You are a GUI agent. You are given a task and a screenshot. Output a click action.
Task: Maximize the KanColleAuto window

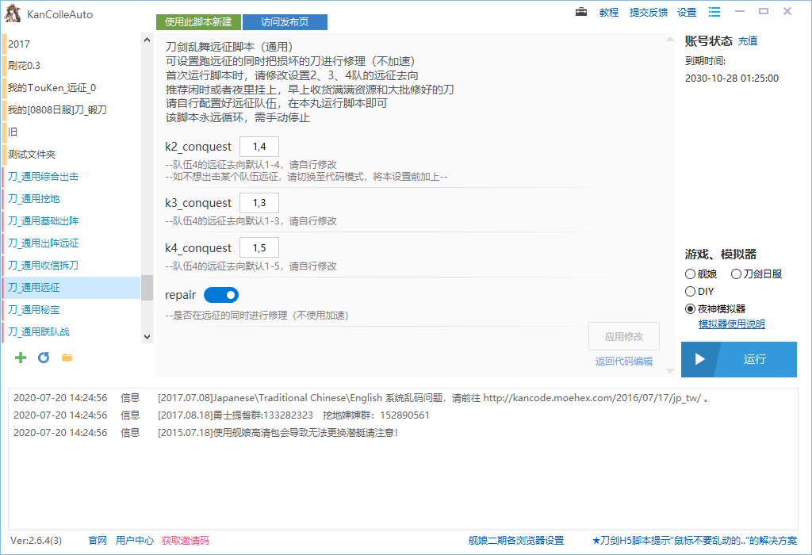(764, 11)
